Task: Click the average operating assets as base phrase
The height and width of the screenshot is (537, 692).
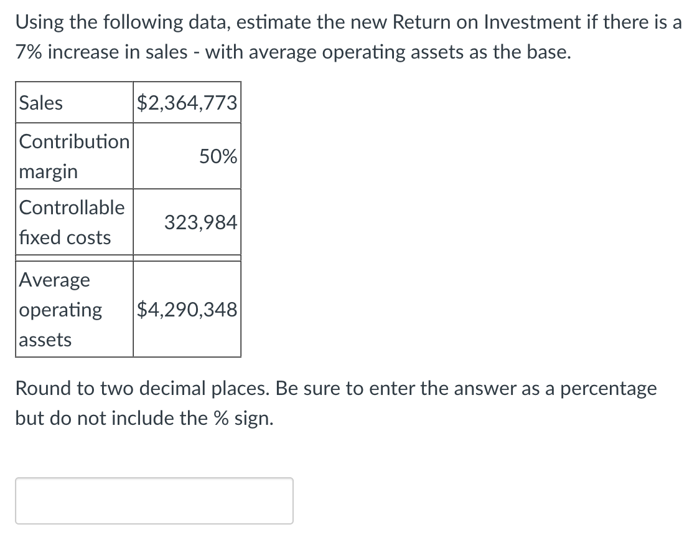Action: pos(387,52)
